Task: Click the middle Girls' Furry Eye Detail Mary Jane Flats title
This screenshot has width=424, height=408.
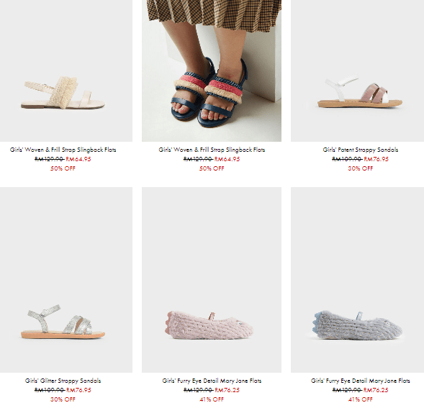Action: (212, 381)
